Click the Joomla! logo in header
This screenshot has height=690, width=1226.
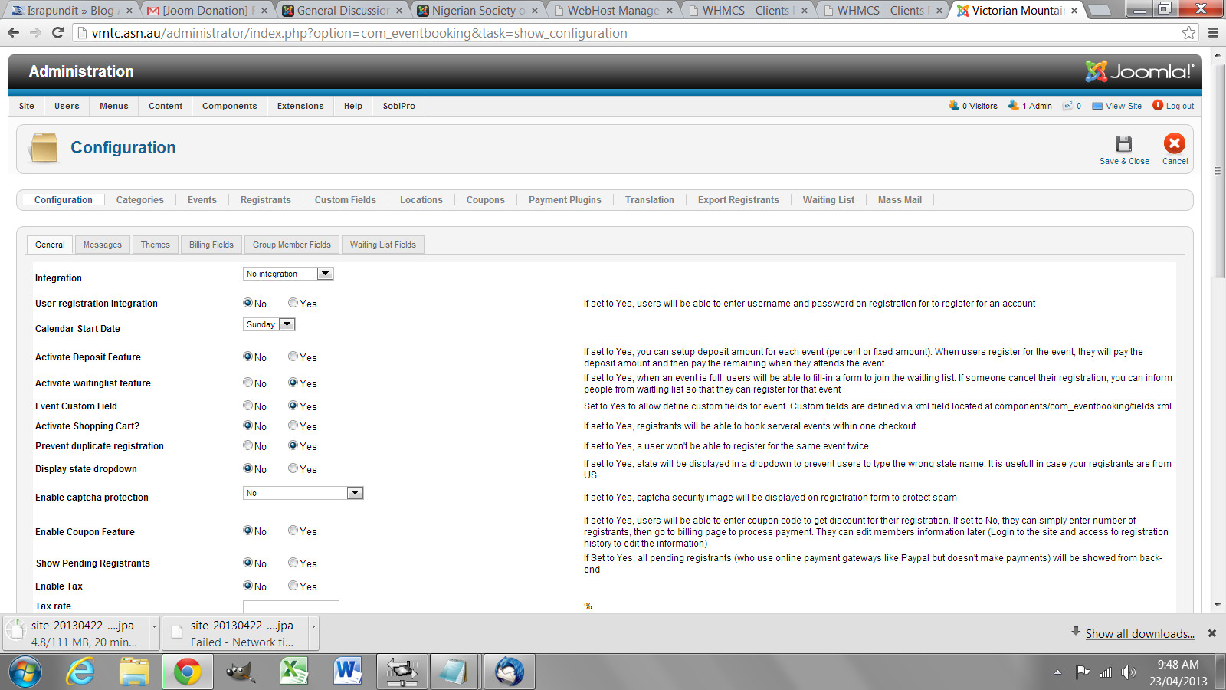pos(1139,71)
